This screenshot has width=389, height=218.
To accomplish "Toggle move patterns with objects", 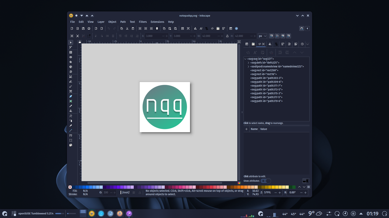I will (x=289, y=36).
